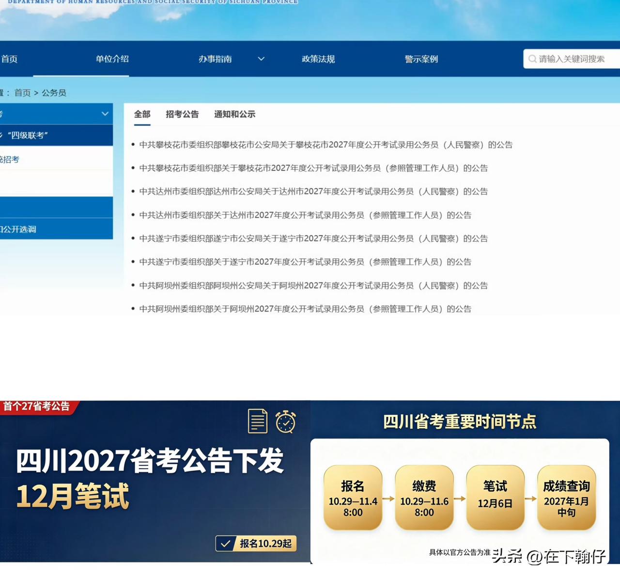Switch to the 通知和公示 tab
Viewport: 620px width, 578px height.
[235, 114]
